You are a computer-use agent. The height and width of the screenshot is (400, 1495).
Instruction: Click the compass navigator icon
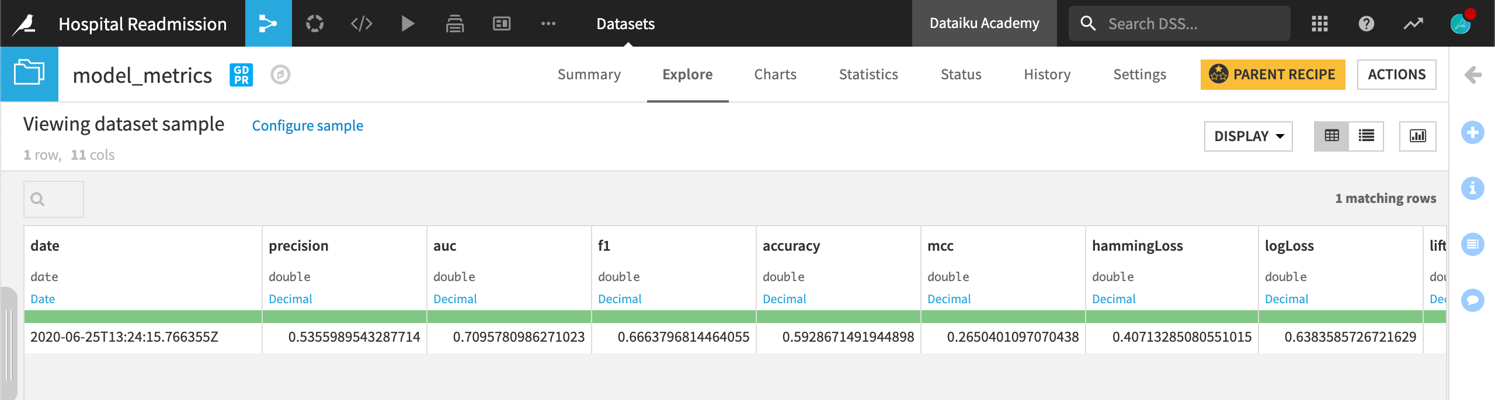[x=280, y=75]
